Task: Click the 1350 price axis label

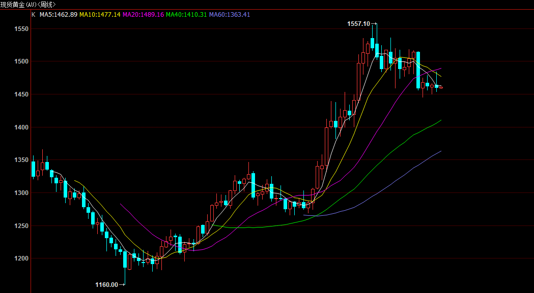Action: pyautogui.click(x=21, y=160)
